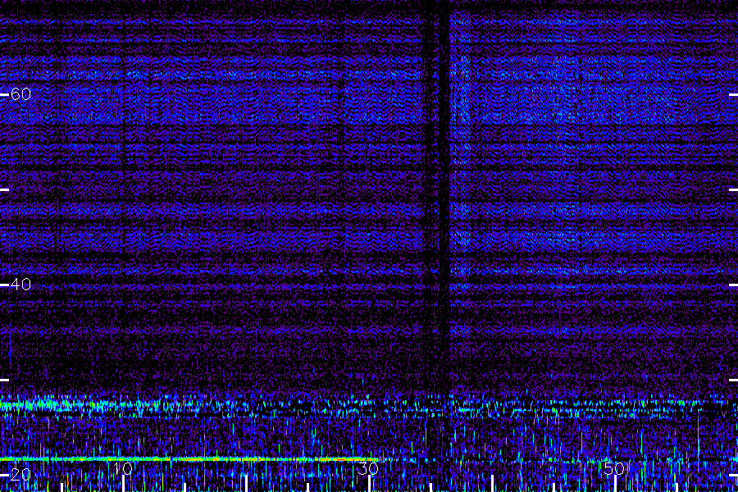Click the 10 label on the horizontal axis

tap(123, 468)
